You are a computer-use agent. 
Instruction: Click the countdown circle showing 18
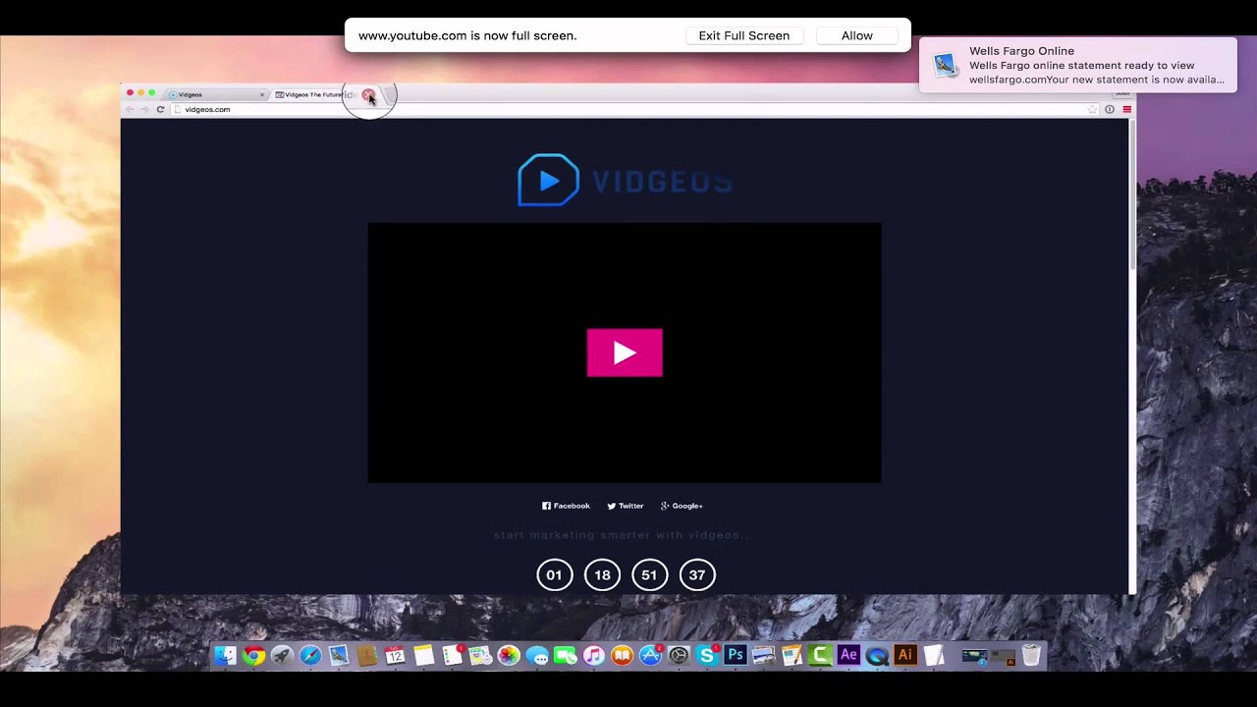pos(602,574)
